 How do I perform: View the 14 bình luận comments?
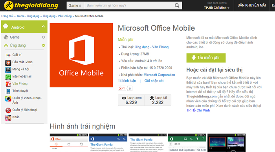click(127, 81)
